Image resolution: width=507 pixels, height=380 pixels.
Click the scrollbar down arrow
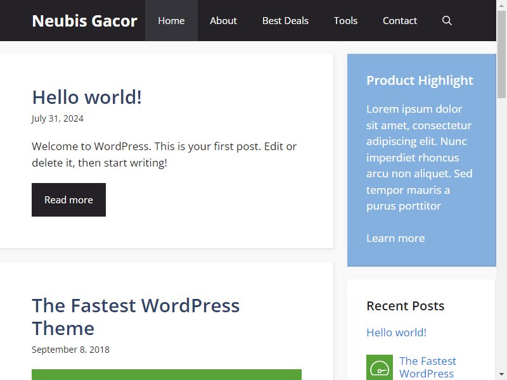tap(501, 375)
